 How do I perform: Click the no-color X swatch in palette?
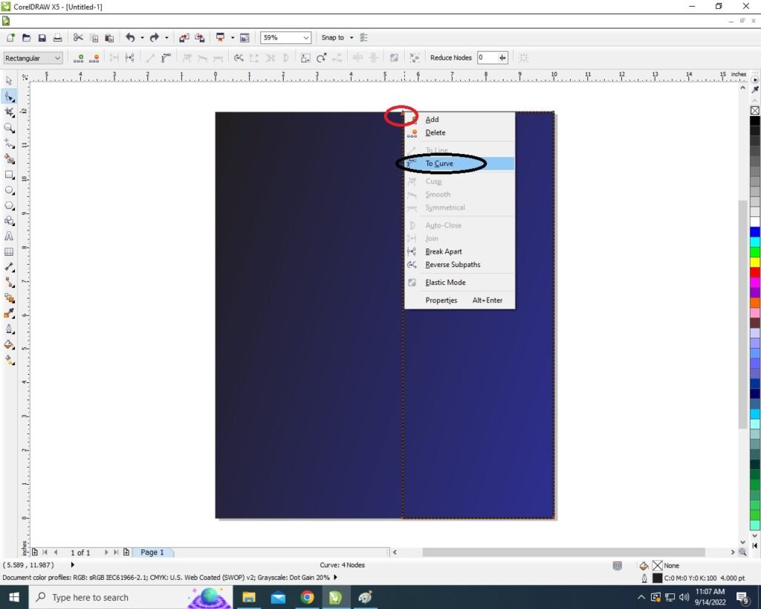[755, 111]
